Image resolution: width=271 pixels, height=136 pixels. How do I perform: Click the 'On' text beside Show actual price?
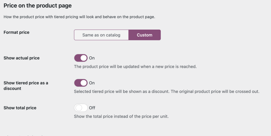(92, 58)
